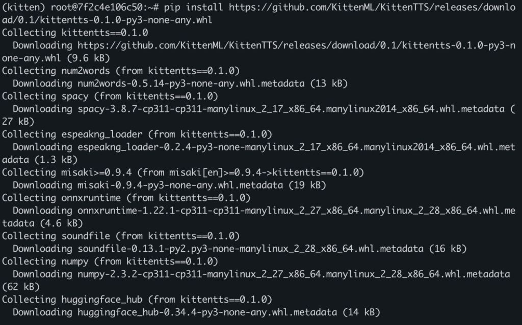Click the pip install command text
This screenshot has width=522, height=325.
pyautogui.click(x=193, y=7)
